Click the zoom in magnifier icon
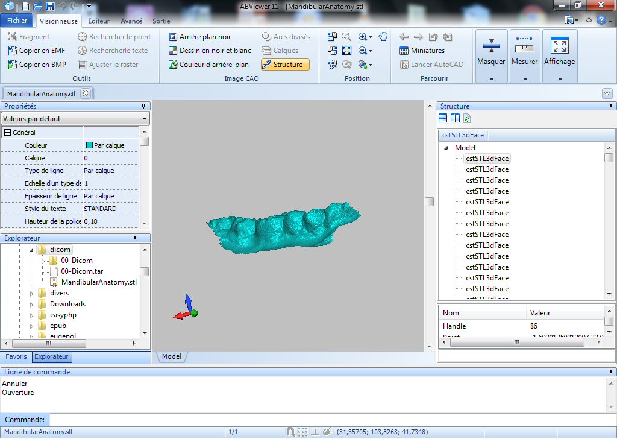This screenshot has height=439, width=617. coord(363,37)
